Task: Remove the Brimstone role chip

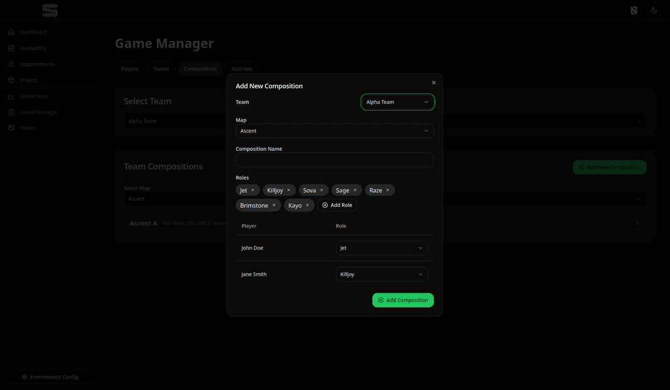Action: (274, 206)
